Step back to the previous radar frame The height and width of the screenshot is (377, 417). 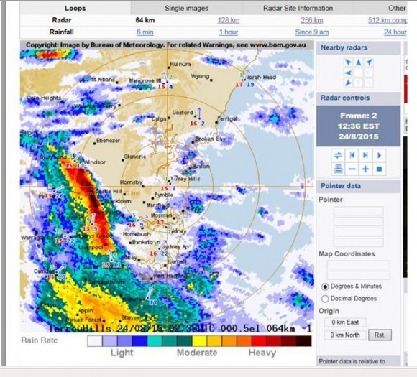(x=352, y=155)
